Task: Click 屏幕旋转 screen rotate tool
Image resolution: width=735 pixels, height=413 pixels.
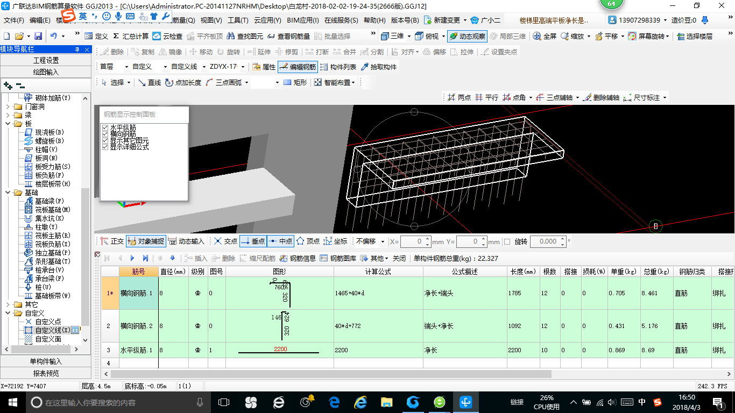Action: coord(648,36)
